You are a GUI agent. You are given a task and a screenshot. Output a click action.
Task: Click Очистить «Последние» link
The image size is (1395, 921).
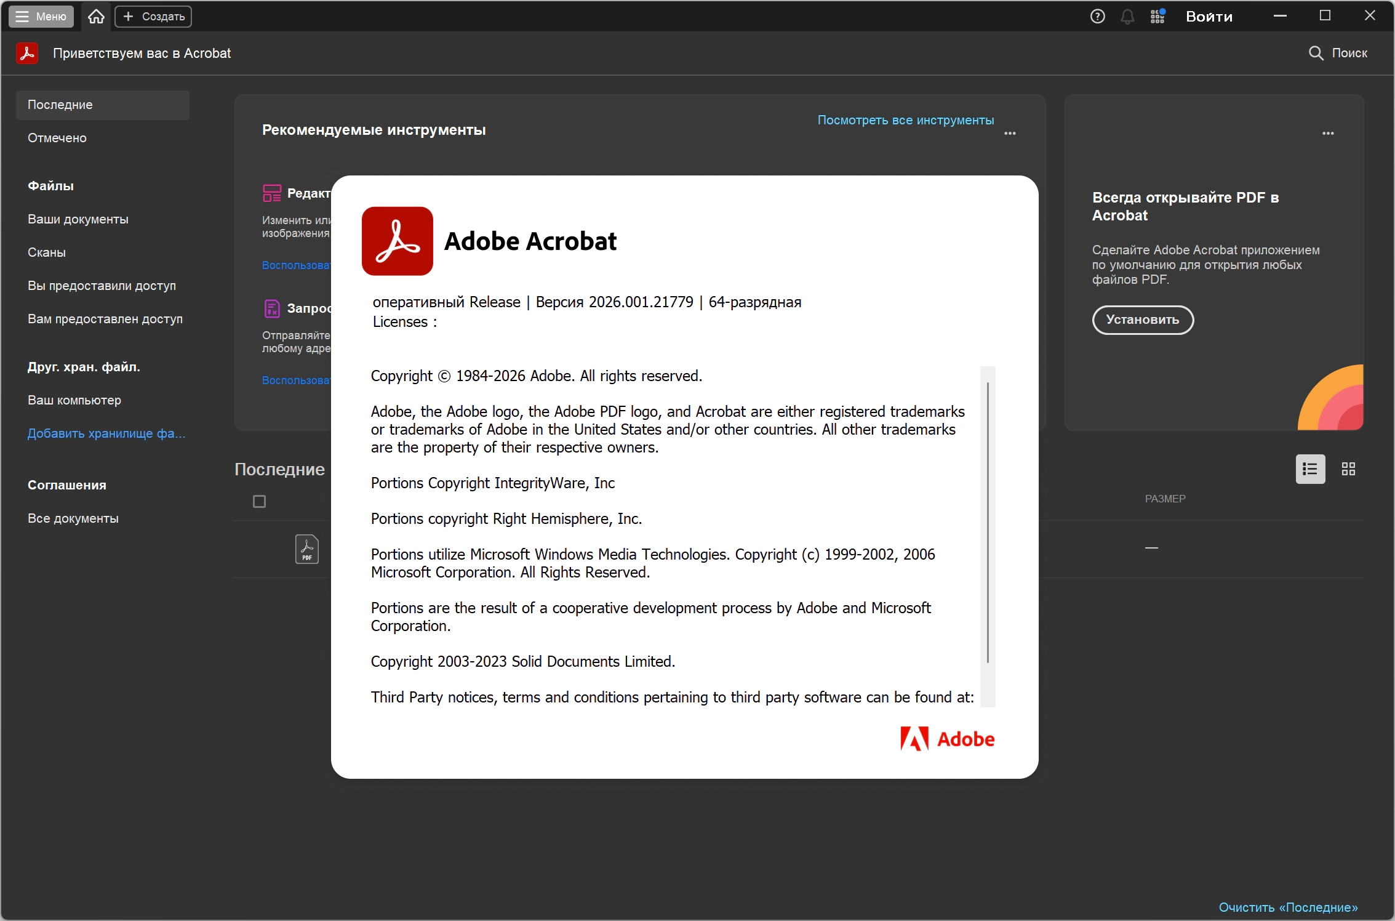tap(1288, 907)
